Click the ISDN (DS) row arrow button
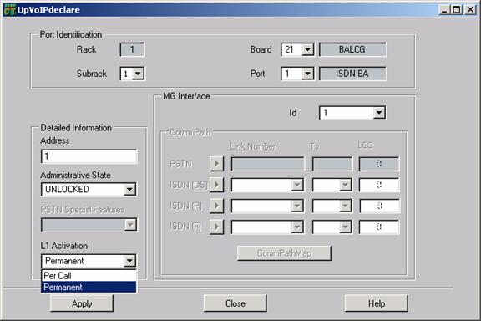This screenshot has height=321, width=481. (216, 185)
